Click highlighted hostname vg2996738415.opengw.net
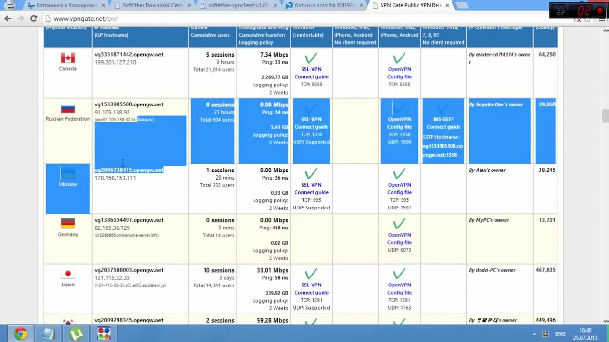Image resolution: width=609 pixels, height=342 pixels. [x=128, y=170]
